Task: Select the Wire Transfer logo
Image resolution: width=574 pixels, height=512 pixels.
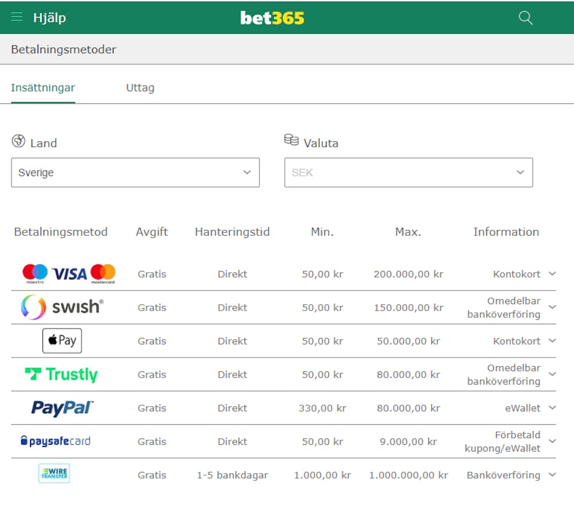Action: 54,474
